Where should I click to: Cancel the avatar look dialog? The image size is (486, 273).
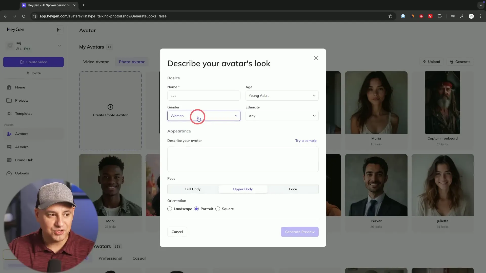coord(177,232)
